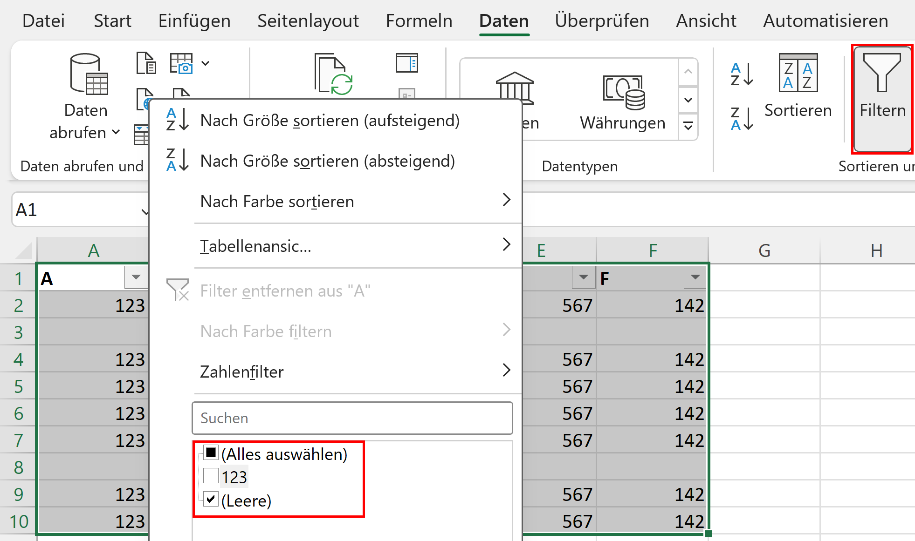Click cell F2 containing 142
Image resolution: width=915 pixels, height=541 pixels.
pos(653,305)
